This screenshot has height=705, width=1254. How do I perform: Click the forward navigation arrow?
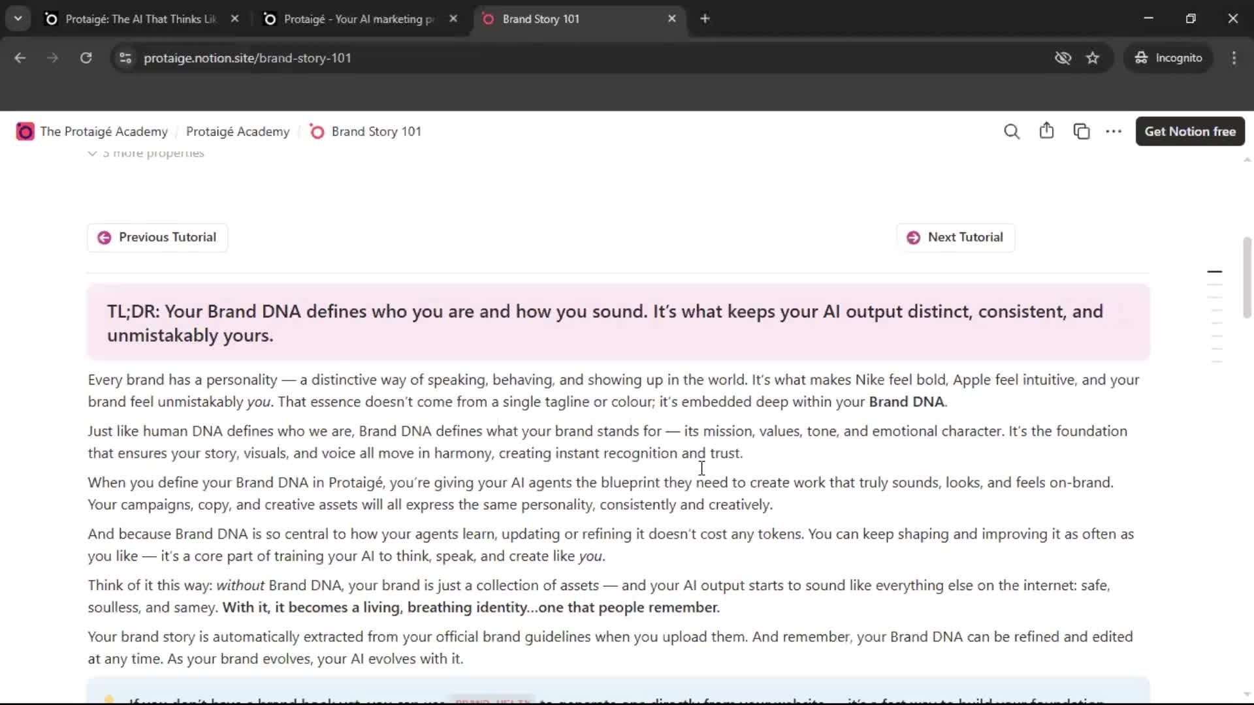[52, 58]
